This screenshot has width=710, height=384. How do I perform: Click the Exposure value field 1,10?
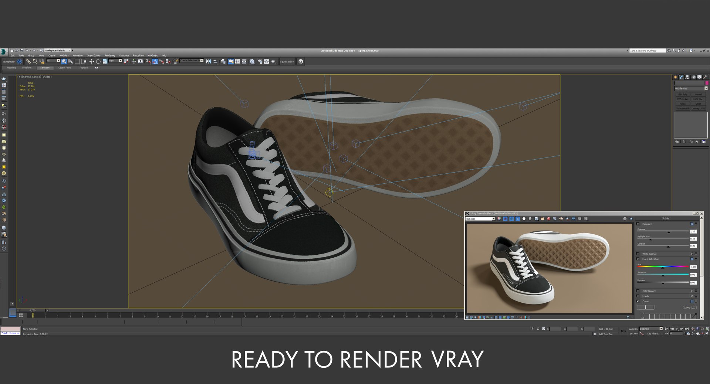pyautogui.click(x=693, y=232)
